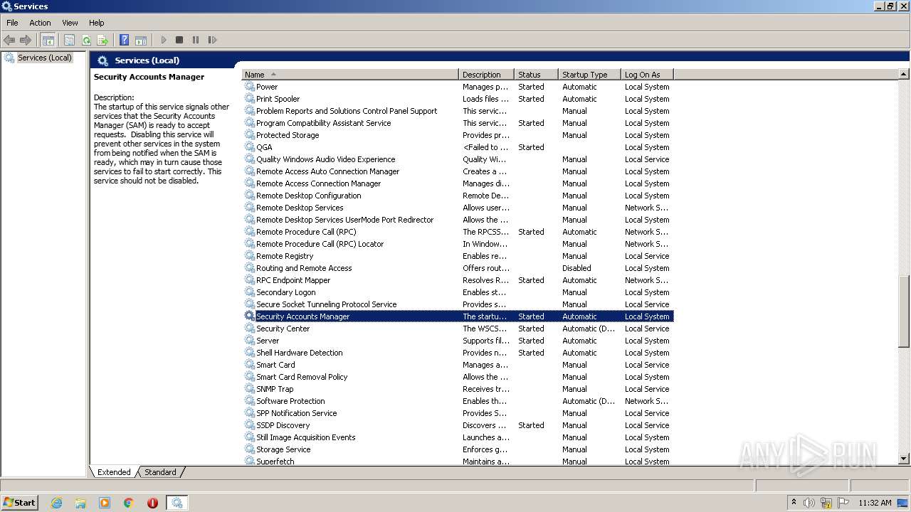Open Opera browser from taskbar
Image resolution: width=911 pixels, height=512 pixels.
click(152, 503)
